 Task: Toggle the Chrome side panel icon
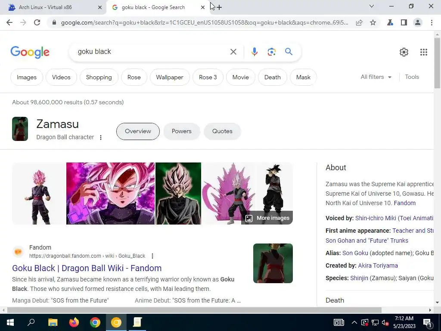(404, 22)
